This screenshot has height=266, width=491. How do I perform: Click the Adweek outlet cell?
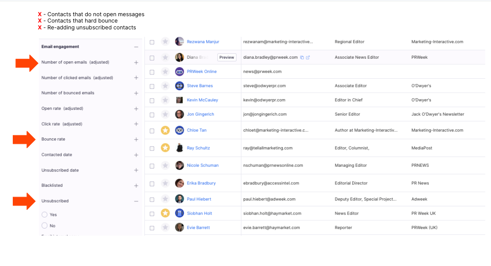[419, 199]
